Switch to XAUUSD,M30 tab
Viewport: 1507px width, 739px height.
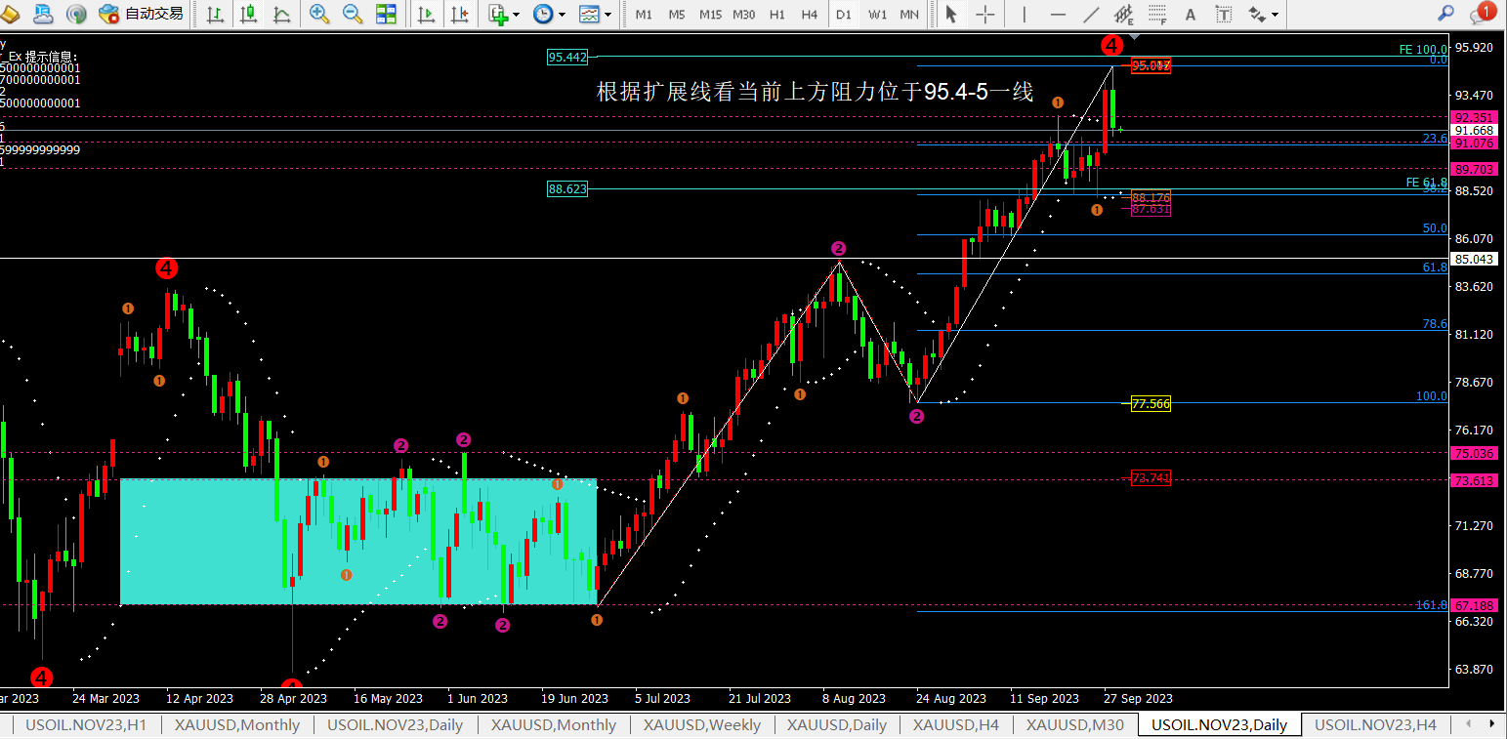1075,725
